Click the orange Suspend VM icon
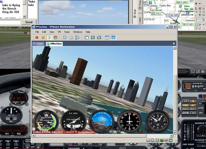Image resolution: width=206 pixels, height=149 pixels. tap(43, 37)
